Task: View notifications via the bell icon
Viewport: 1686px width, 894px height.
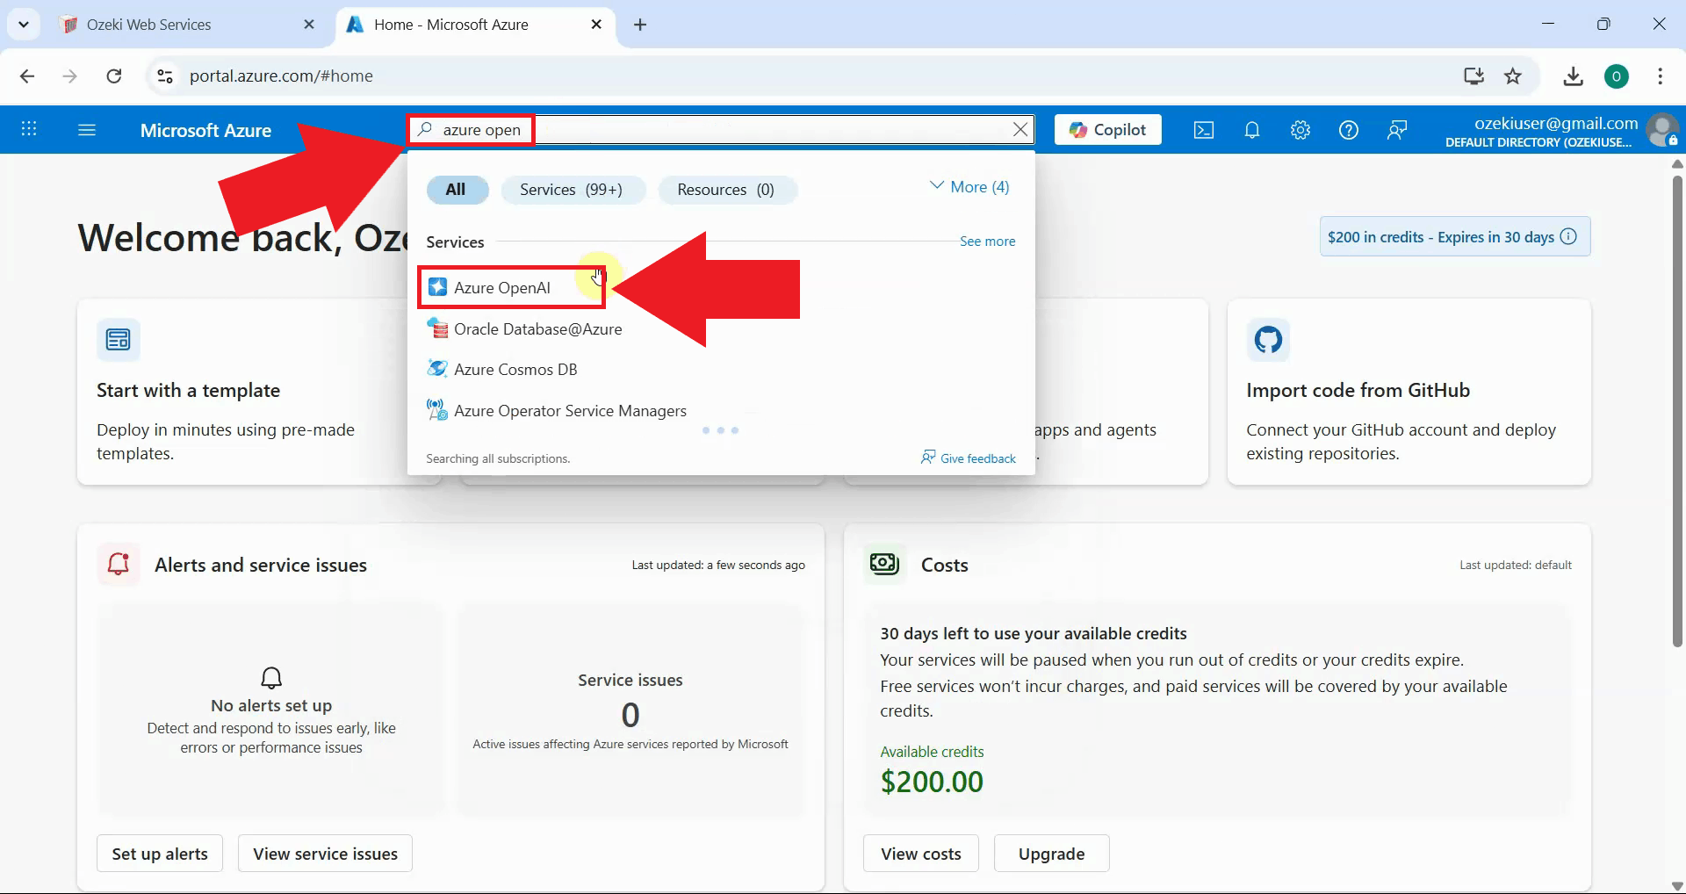Action: [x=1251, y=129]
